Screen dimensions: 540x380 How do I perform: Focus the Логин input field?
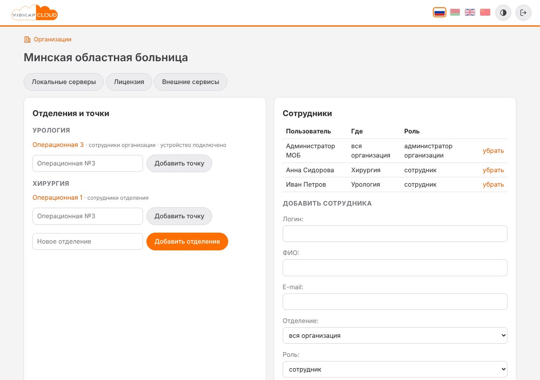click(395, 233)
